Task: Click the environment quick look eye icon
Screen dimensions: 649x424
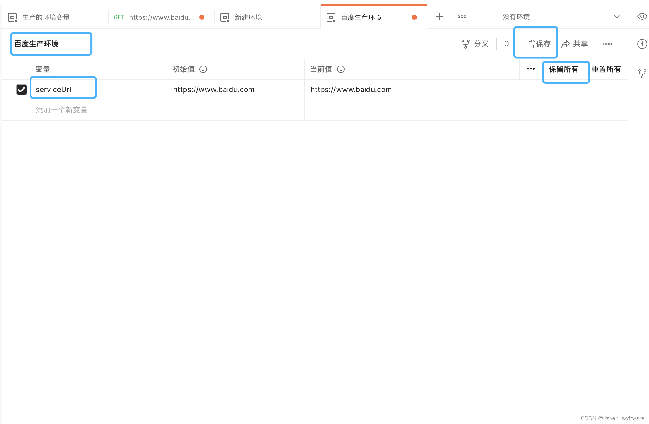Action: click(x=642, y=17)
